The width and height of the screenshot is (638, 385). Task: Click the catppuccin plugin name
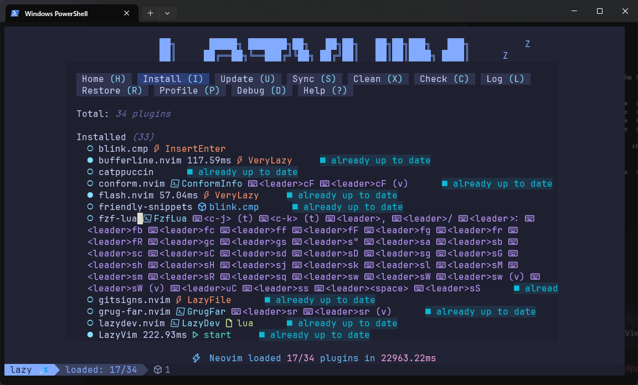[126, 172]
